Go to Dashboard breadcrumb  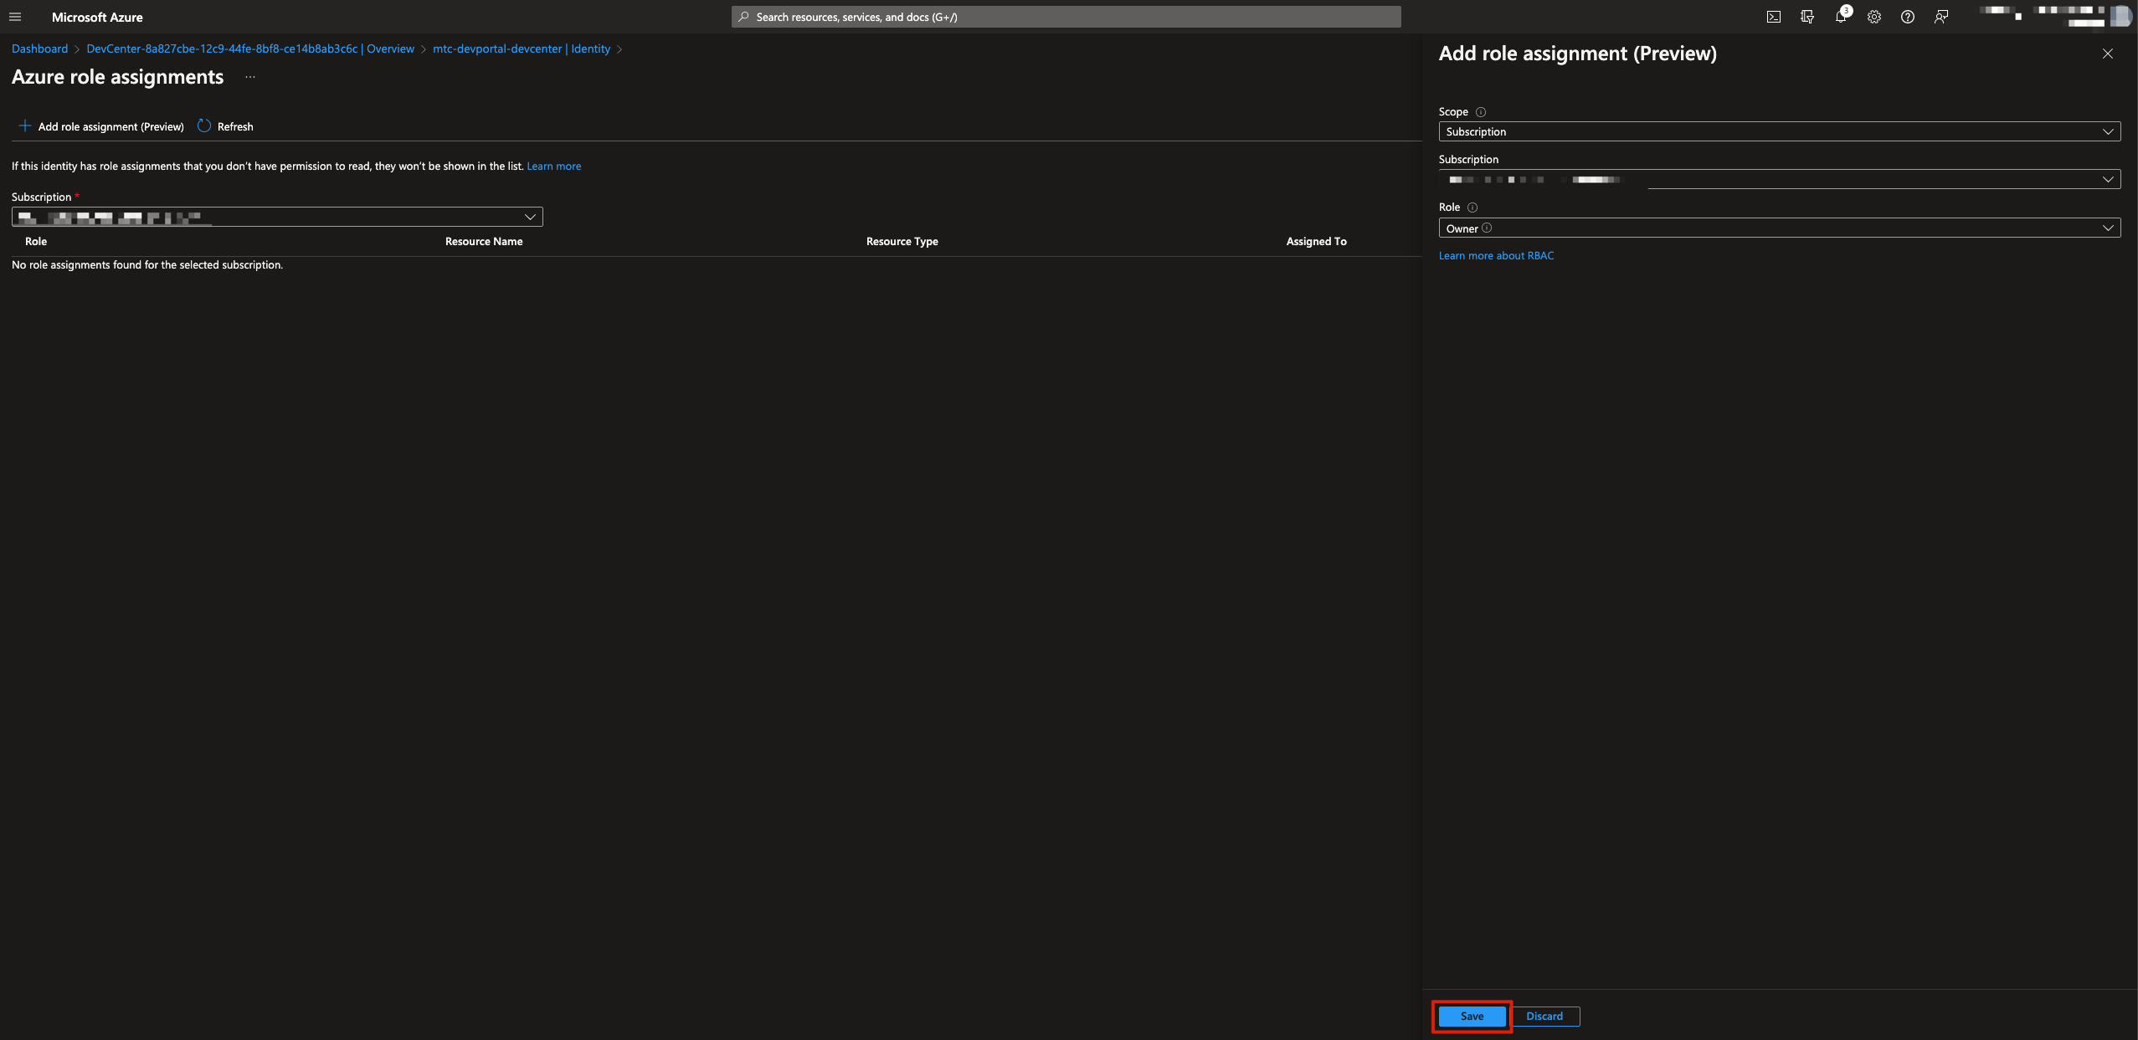(x=39, y=49)
